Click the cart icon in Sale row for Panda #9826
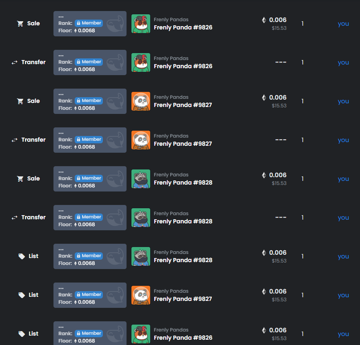This screenshot has height=345, width=360. [20, 24]
